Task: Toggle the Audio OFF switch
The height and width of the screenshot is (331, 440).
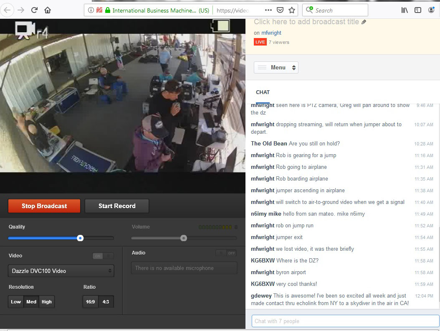Action: (x=226, y=253)
